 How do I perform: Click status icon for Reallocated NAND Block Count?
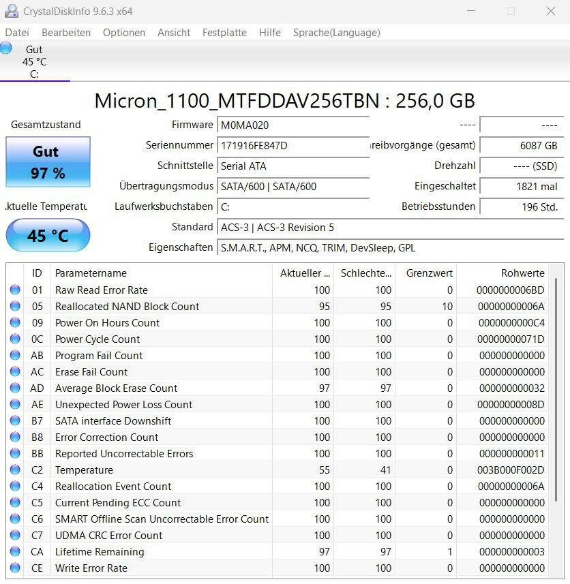click(15, 307)
